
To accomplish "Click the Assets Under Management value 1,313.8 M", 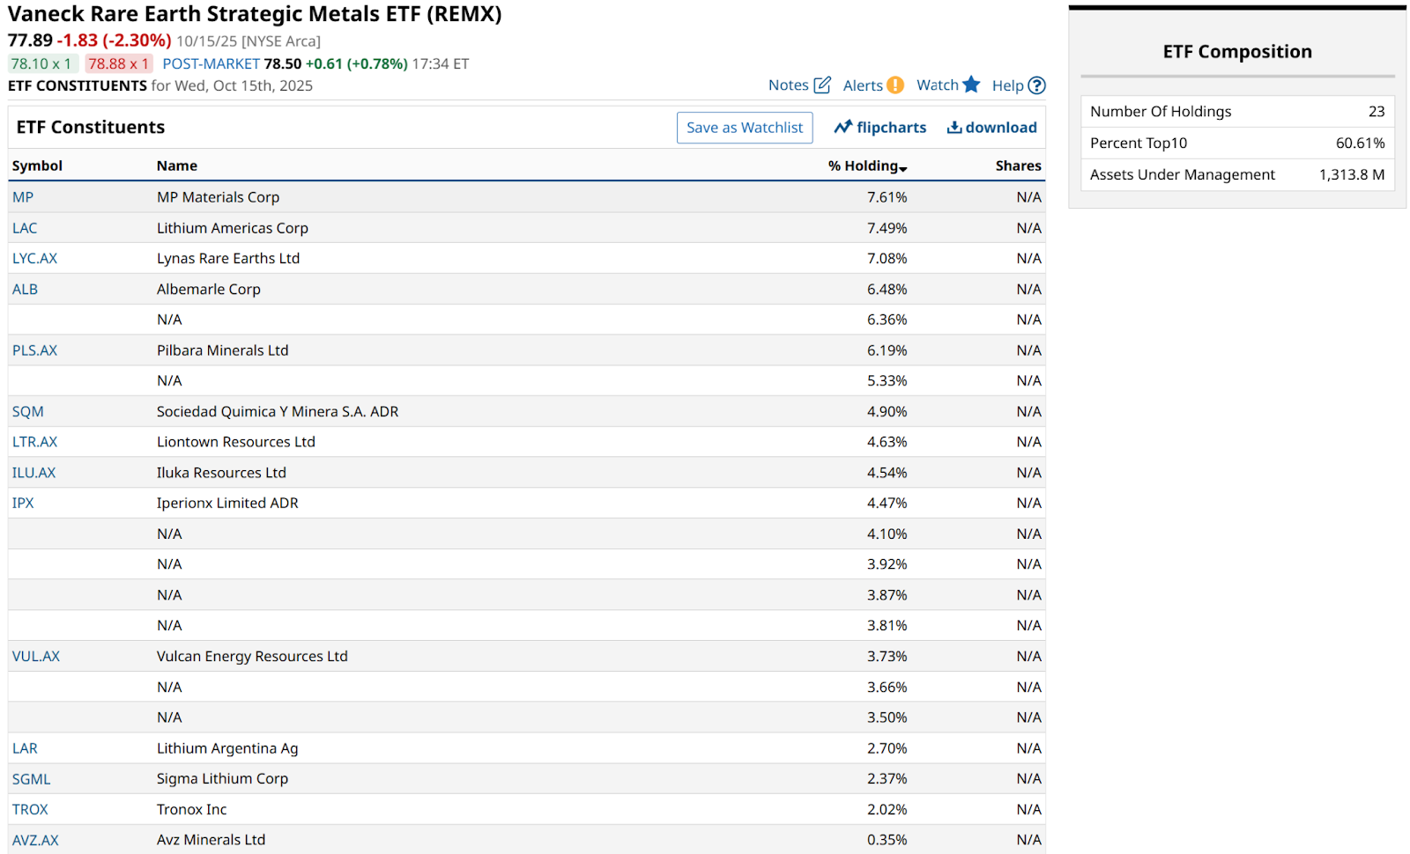I will (1352, 174).
